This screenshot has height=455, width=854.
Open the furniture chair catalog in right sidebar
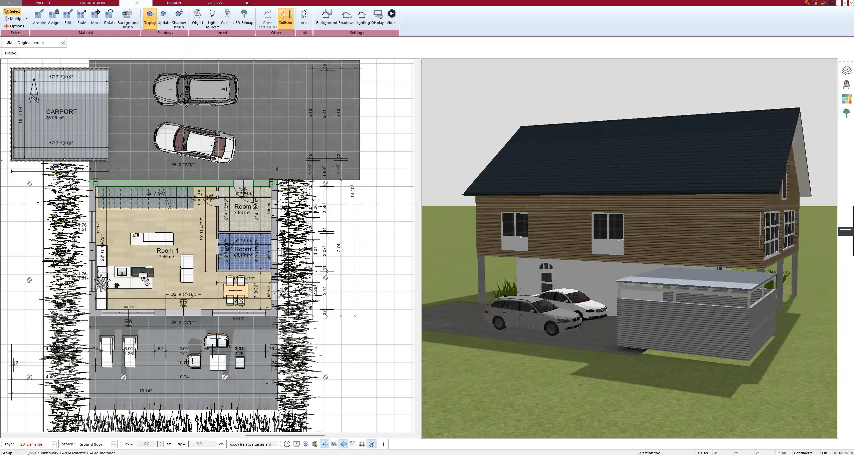pyautogui.click(x=846, y=84)
